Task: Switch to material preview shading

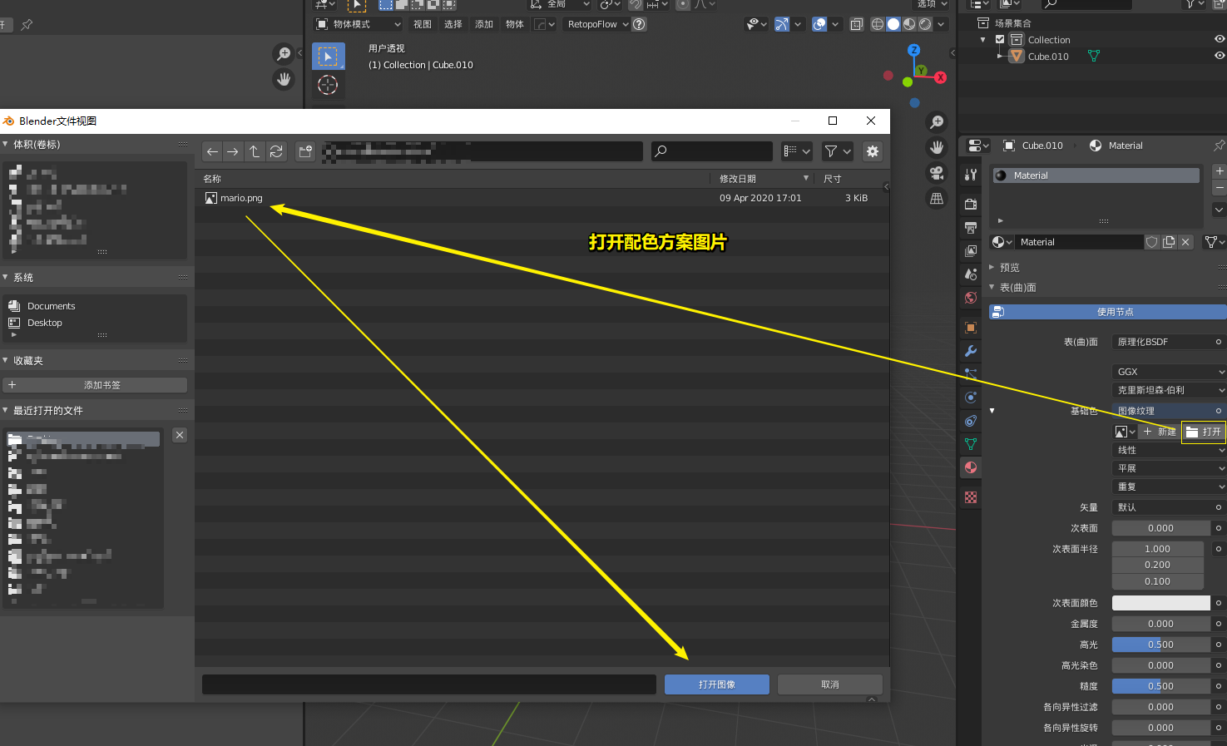Action: [909, 24]
